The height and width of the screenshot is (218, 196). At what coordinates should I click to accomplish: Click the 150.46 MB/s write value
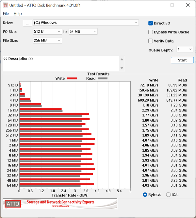148,90
